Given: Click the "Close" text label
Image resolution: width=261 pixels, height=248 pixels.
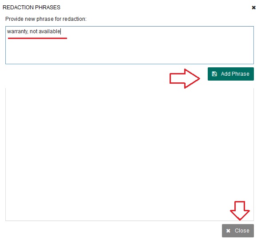Looking at the screenshot, I should (x=242, y=231).
